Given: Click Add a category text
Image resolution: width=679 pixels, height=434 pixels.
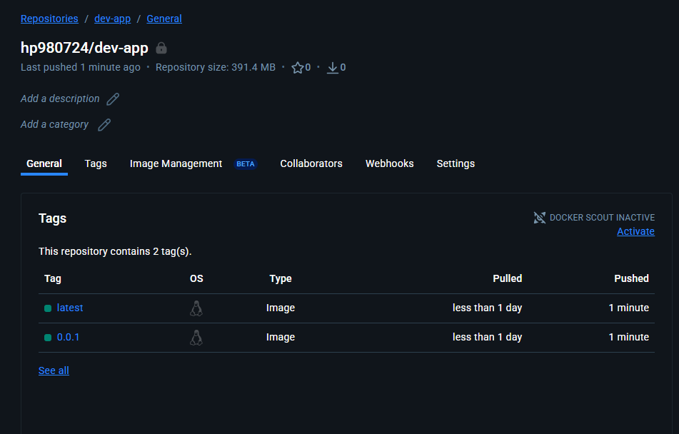Looking at the screenshot, I should pos(54,125).
